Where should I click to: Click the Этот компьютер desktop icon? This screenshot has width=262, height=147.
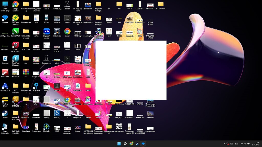pyautogui.click(x=5, y=4)
